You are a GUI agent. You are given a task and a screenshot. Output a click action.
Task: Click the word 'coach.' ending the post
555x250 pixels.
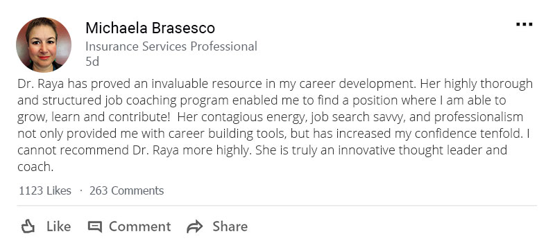(35, 167)
